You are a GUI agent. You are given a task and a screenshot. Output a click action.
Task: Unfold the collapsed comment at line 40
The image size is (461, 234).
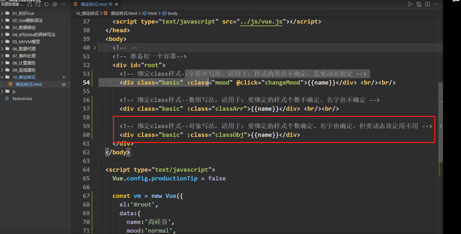95,47
